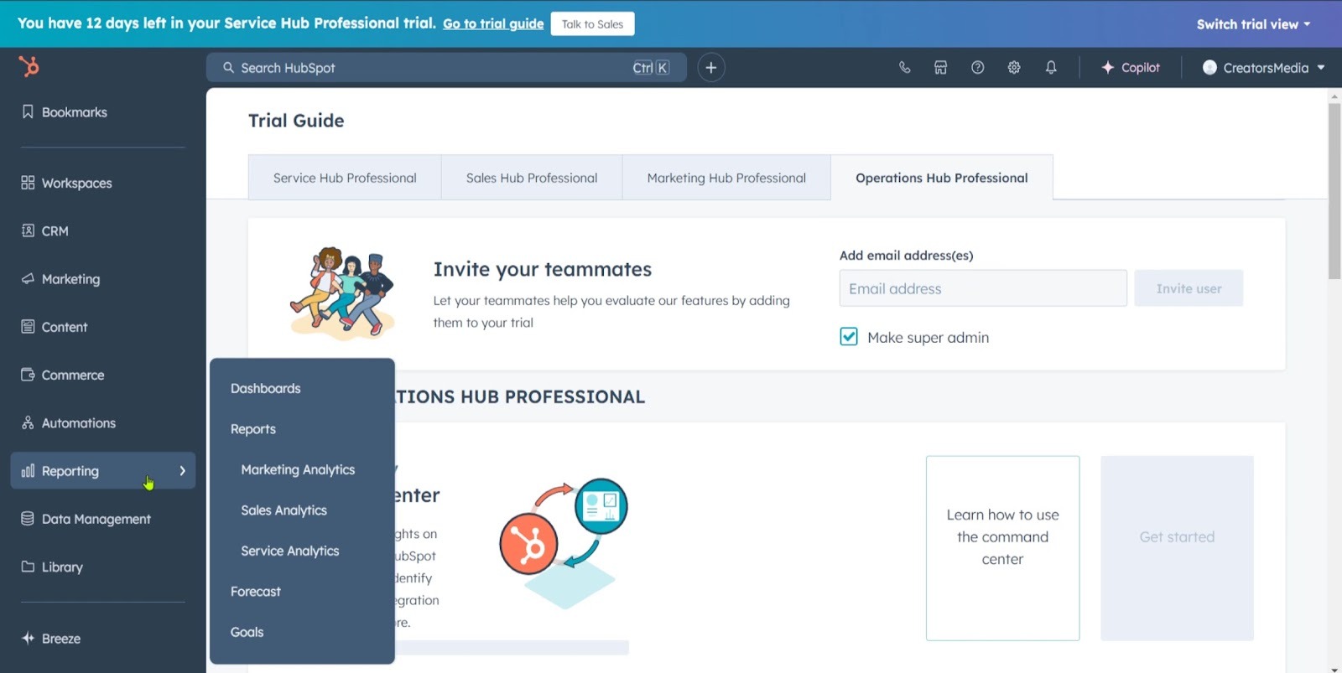Open the Content sidebar item
1342x673 pixels.
point(55,327)
